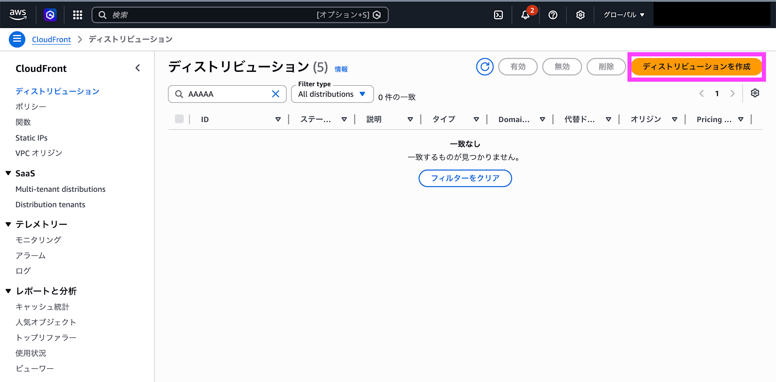Open console settings gear in top bar

580,15
